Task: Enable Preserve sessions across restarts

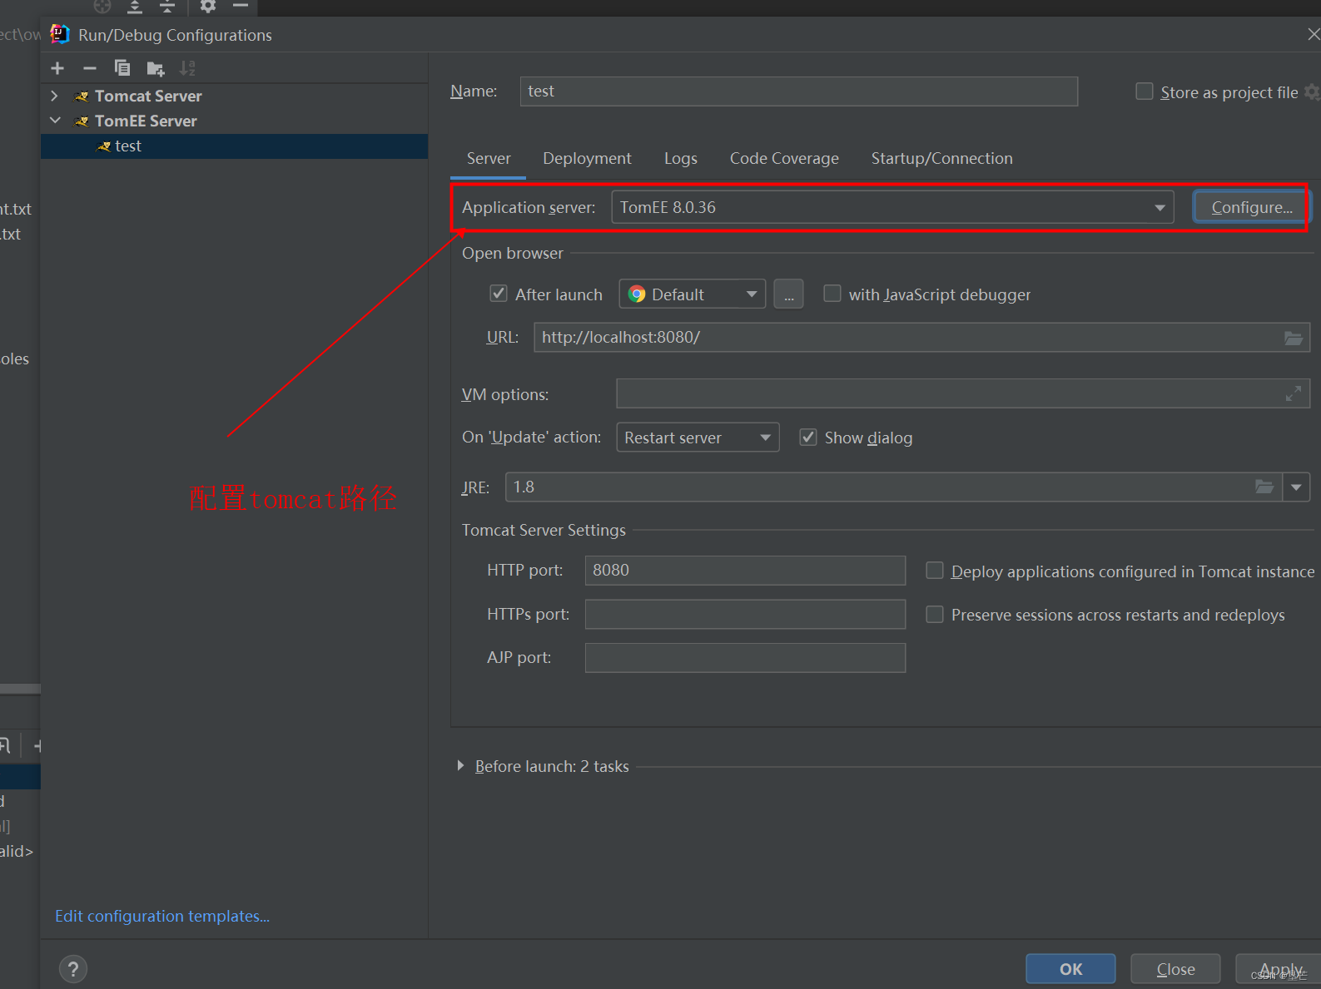Action: tap(935, 615)
